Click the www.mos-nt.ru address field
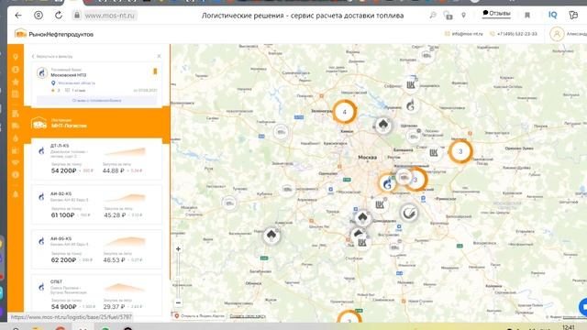This screenshot has width=587, height=330. (109, 16)
